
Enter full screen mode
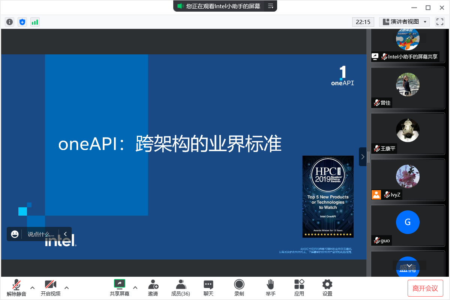[x=439, y=22]
